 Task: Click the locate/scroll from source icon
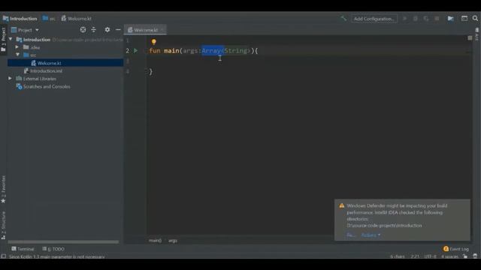point(83,30)
